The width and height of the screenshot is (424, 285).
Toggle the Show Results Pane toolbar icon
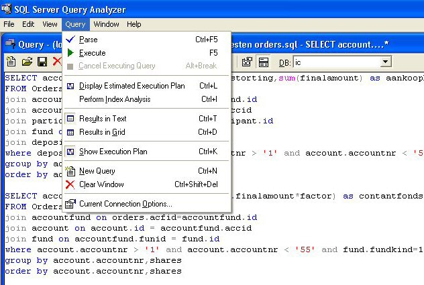[264, 62]
